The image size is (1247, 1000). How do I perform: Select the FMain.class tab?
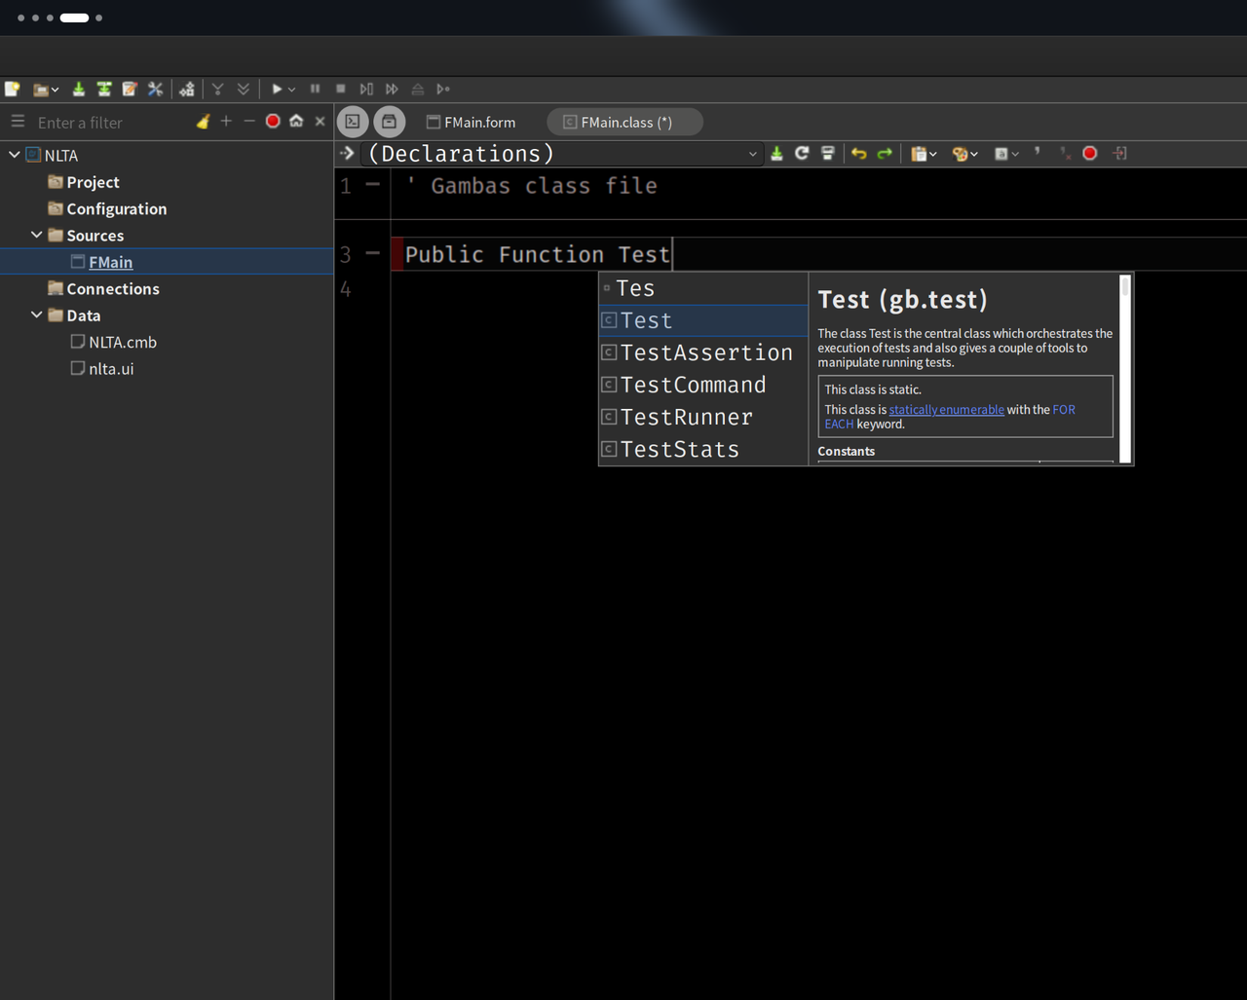pyautogui.click(x=623, y=122)
